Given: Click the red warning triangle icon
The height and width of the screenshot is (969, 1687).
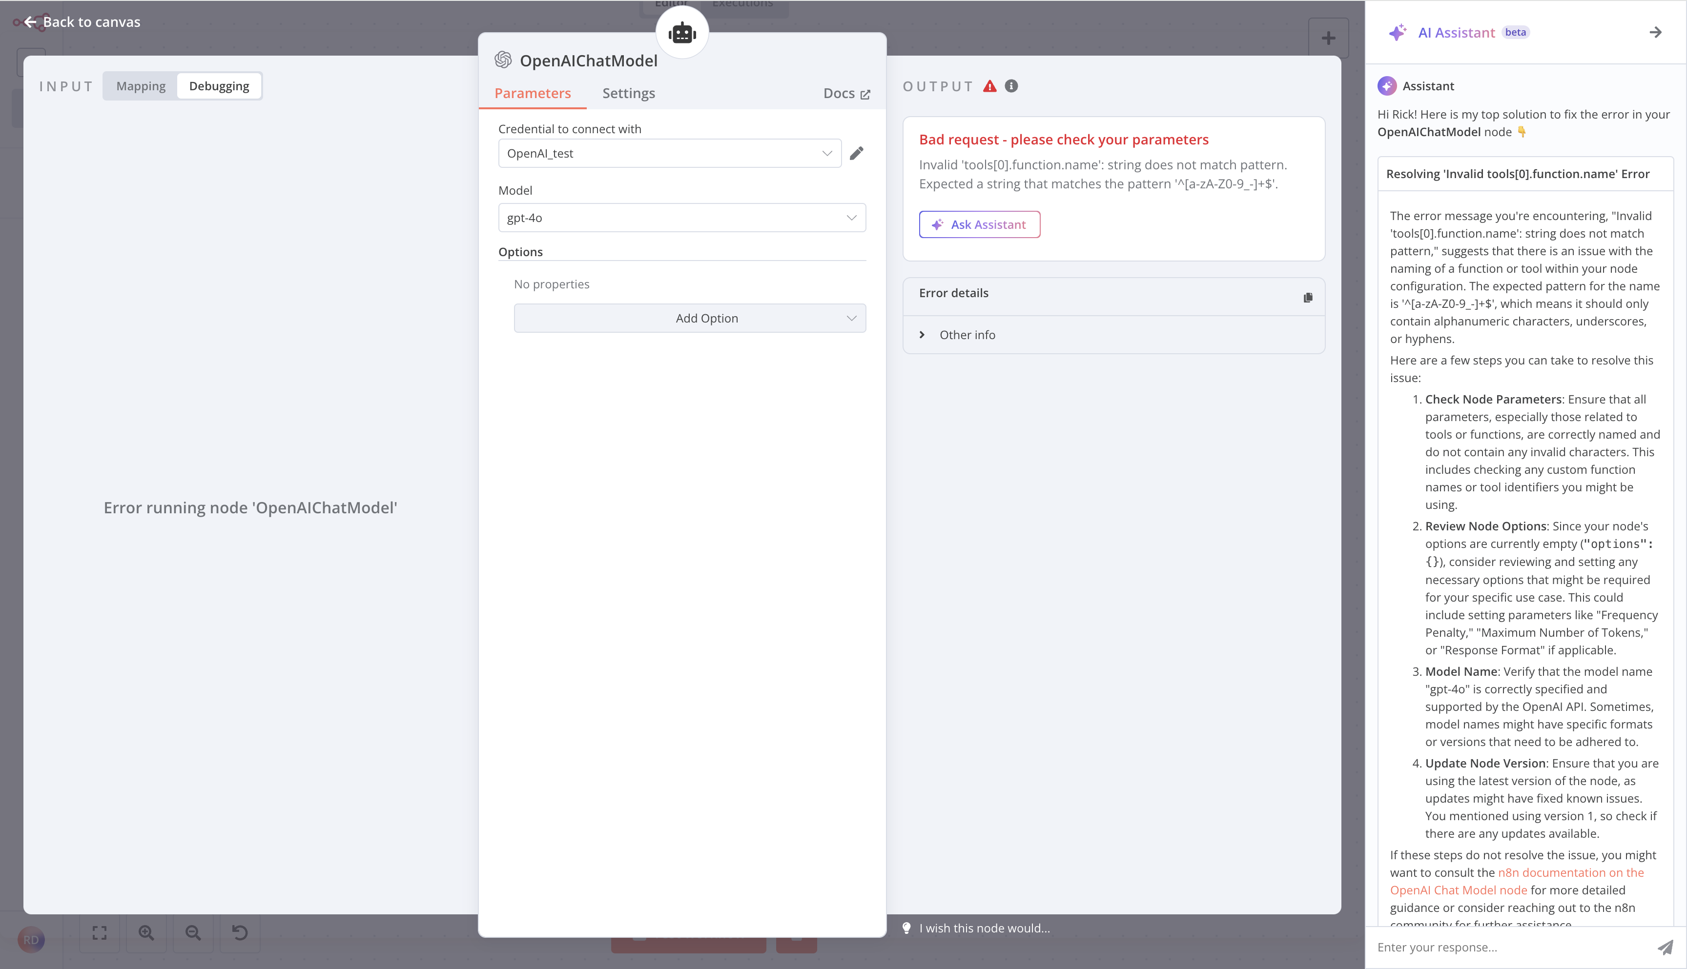Looking at the screenshot, I should click(x=990, y=86).
